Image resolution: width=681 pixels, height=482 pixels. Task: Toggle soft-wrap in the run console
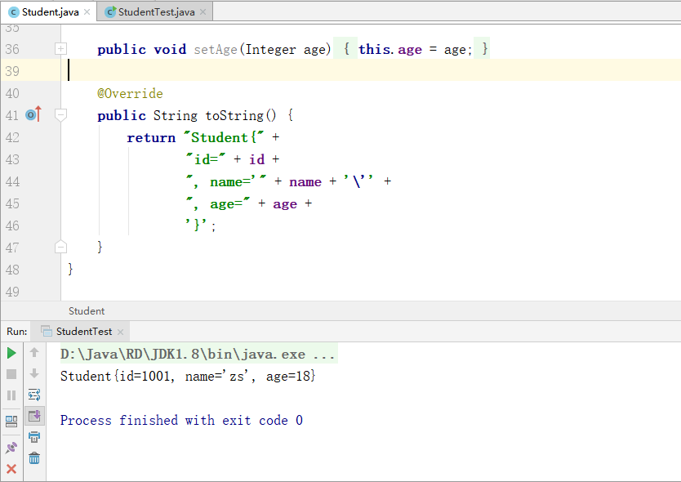pyautogui.click(x=34, y=395)
